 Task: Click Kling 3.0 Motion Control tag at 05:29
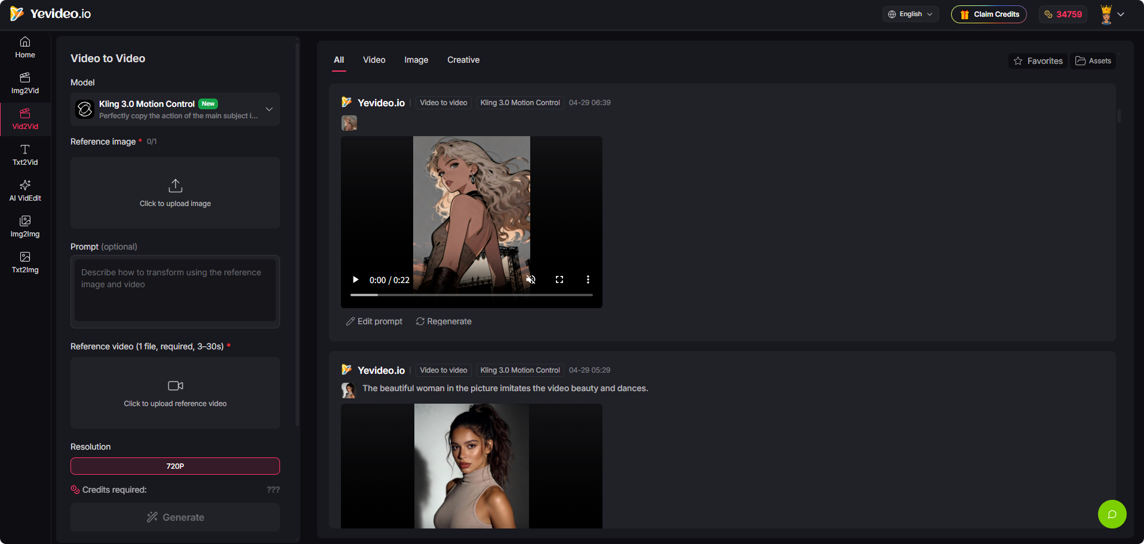click(520, 370)
